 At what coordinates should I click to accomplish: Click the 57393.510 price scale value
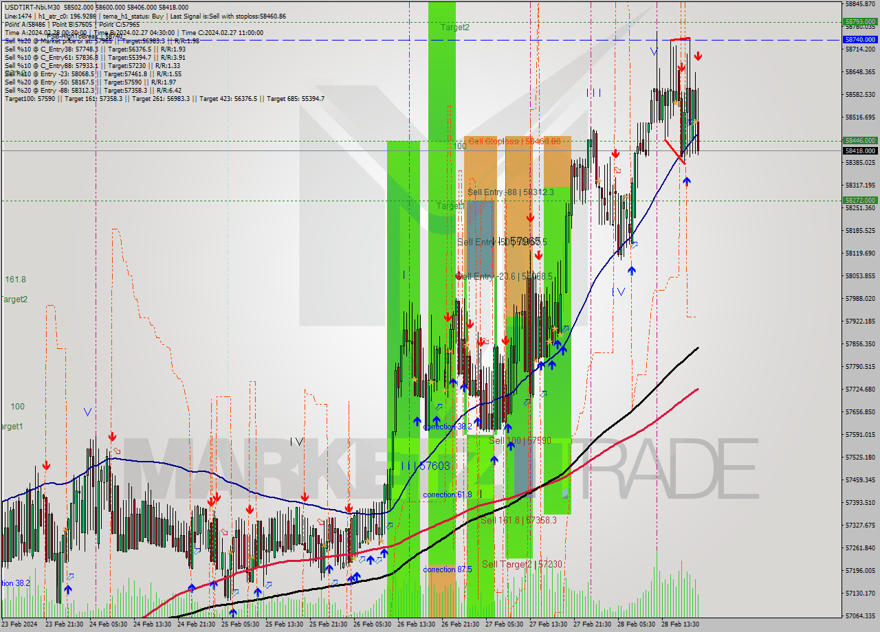click(x=860, y=502)
